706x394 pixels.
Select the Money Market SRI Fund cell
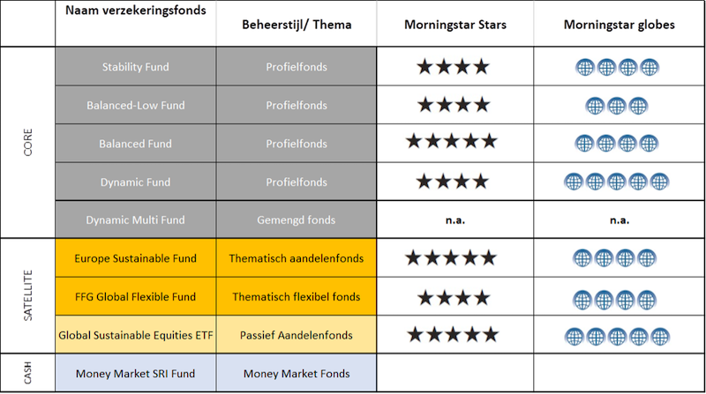(x=136, y=373)
